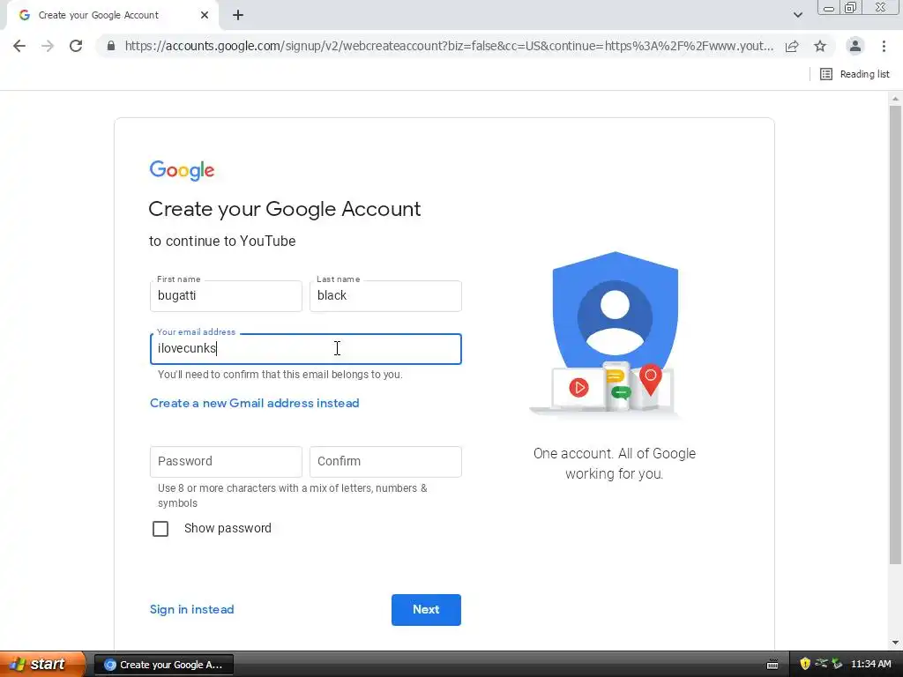
Task: Share this page icon in address bar
Action: [x=792, y=46]
